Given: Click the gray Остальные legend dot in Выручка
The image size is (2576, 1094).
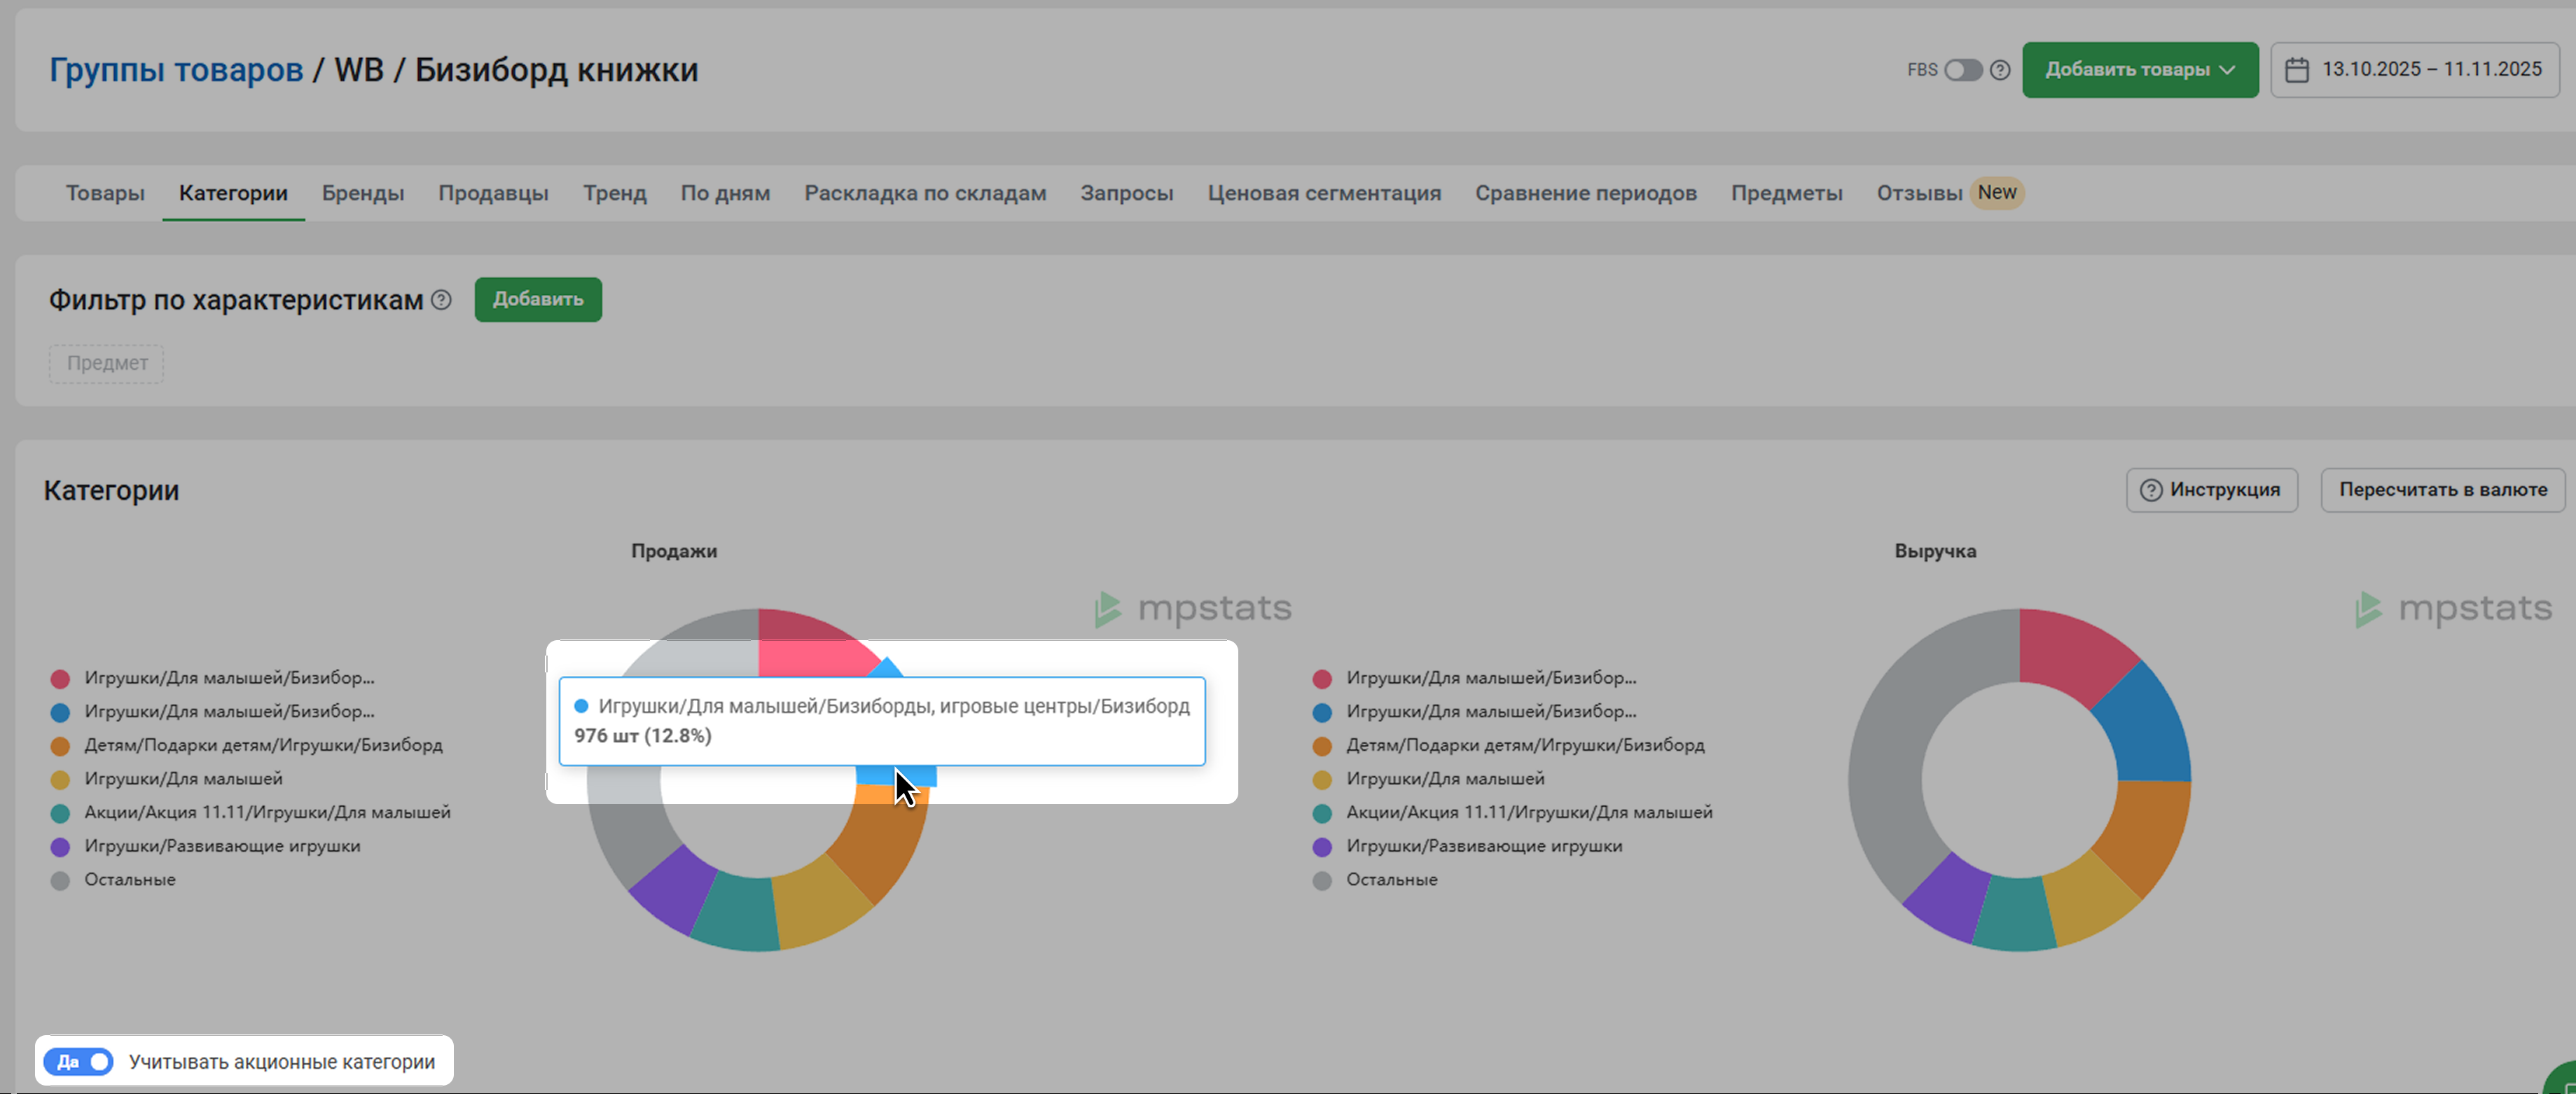Looking at the screenshot, I should click(1322, 881).
